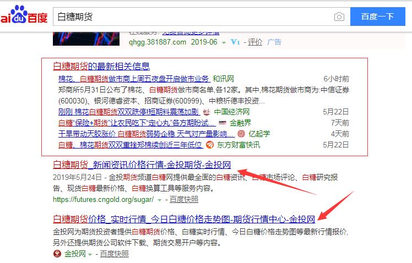Open 百度快照 for the futures.cngold.org result
The height and width of the screenshot is (263, 412).
click(183, 199)
